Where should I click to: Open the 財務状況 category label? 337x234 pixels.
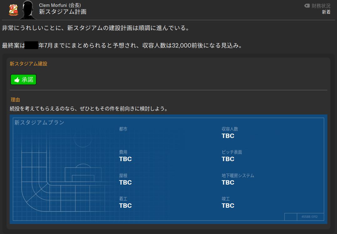coord(321,6)
